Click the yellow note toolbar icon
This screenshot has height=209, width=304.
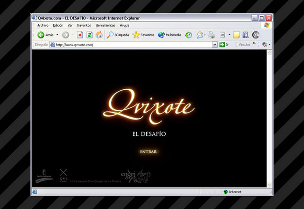(237, 35)
